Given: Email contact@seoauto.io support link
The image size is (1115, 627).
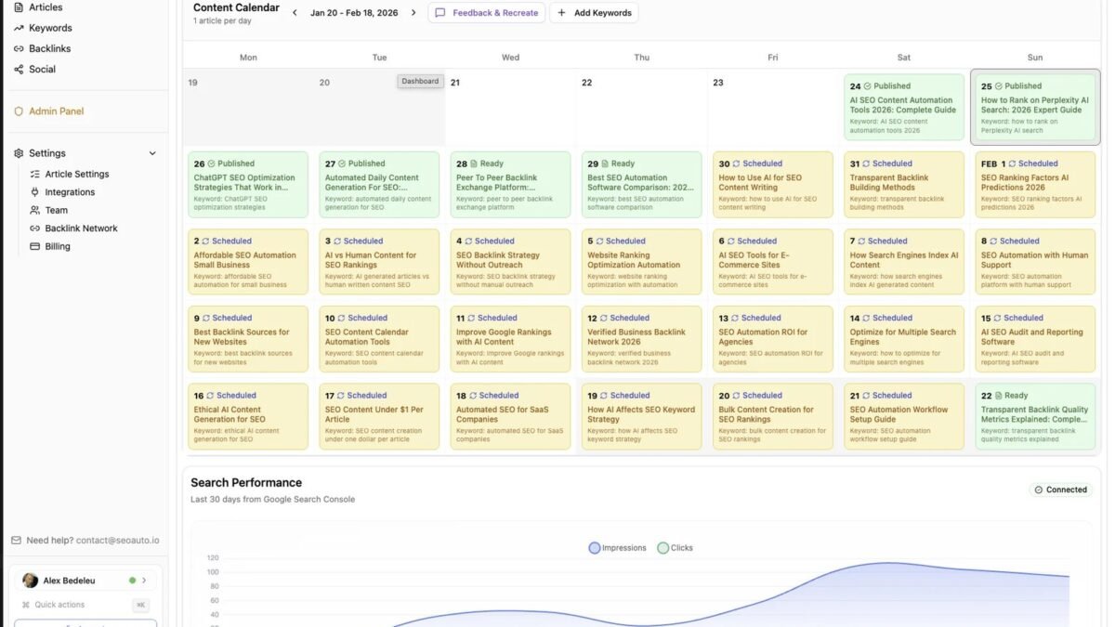Looking at the screenshot, I should click(x=118, y=541).
